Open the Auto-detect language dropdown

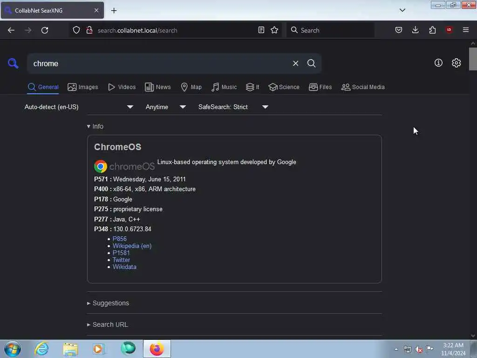coord(79,107)
